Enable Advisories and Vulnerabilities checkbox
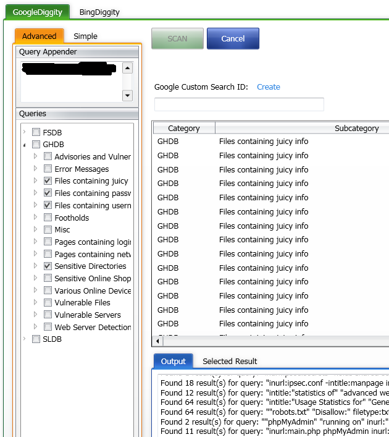 [x=48, y=156]
